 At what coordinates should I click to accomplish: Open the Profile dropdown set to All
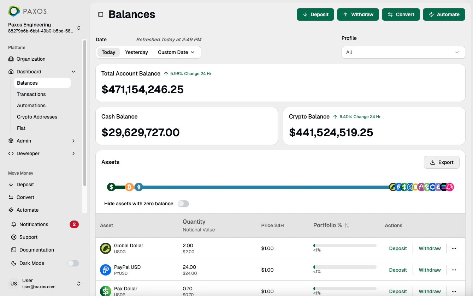tap(403, 52)
